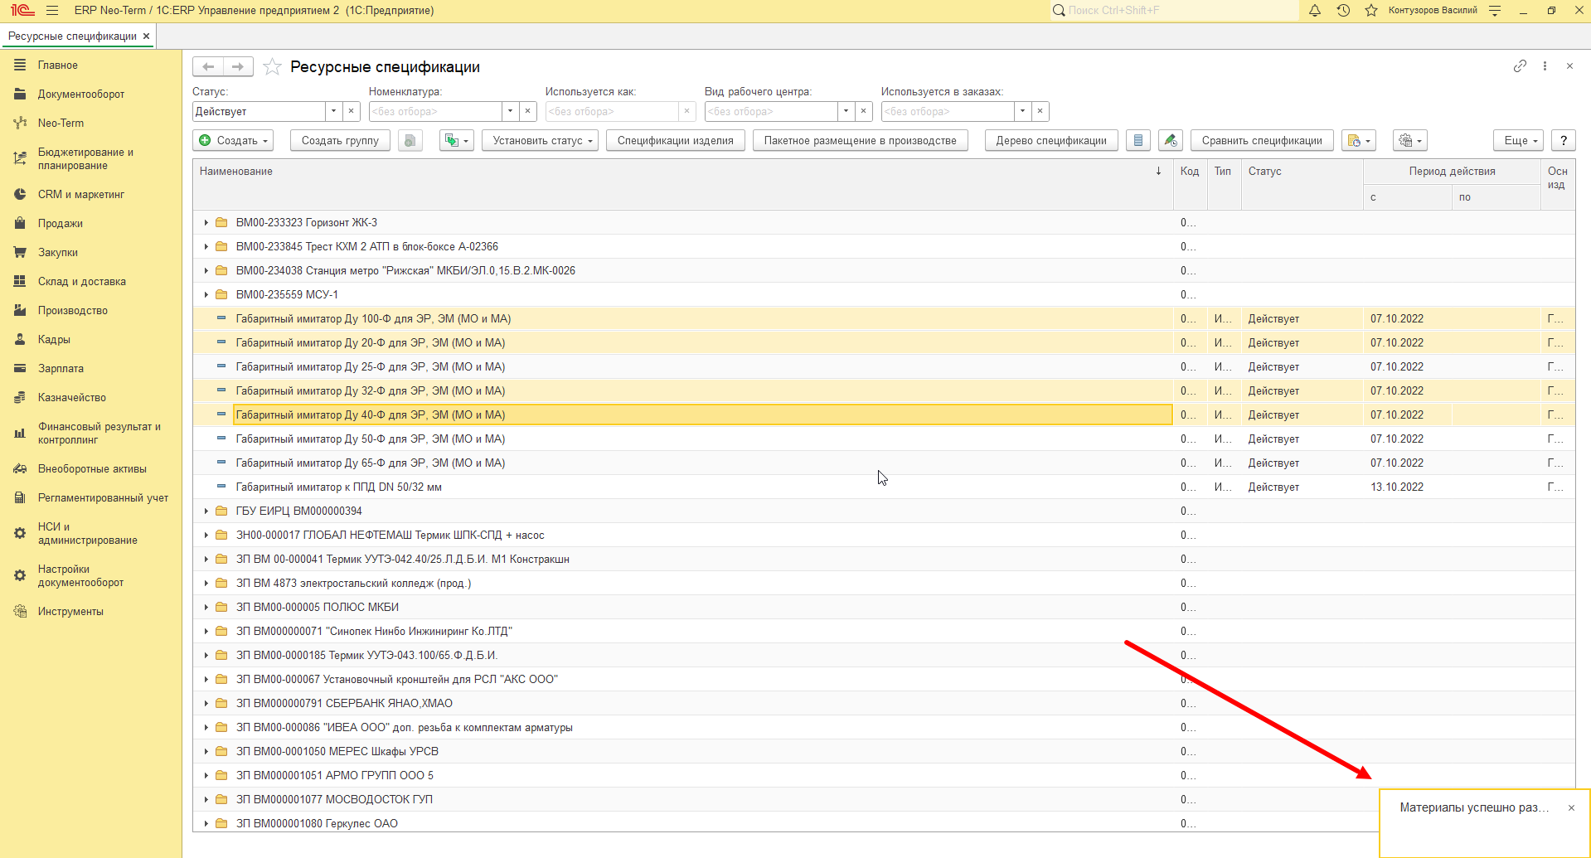Click the list view icon next to Дерево спецификации
Viewport: 1591px width, 858px height.
[1138, 141]
